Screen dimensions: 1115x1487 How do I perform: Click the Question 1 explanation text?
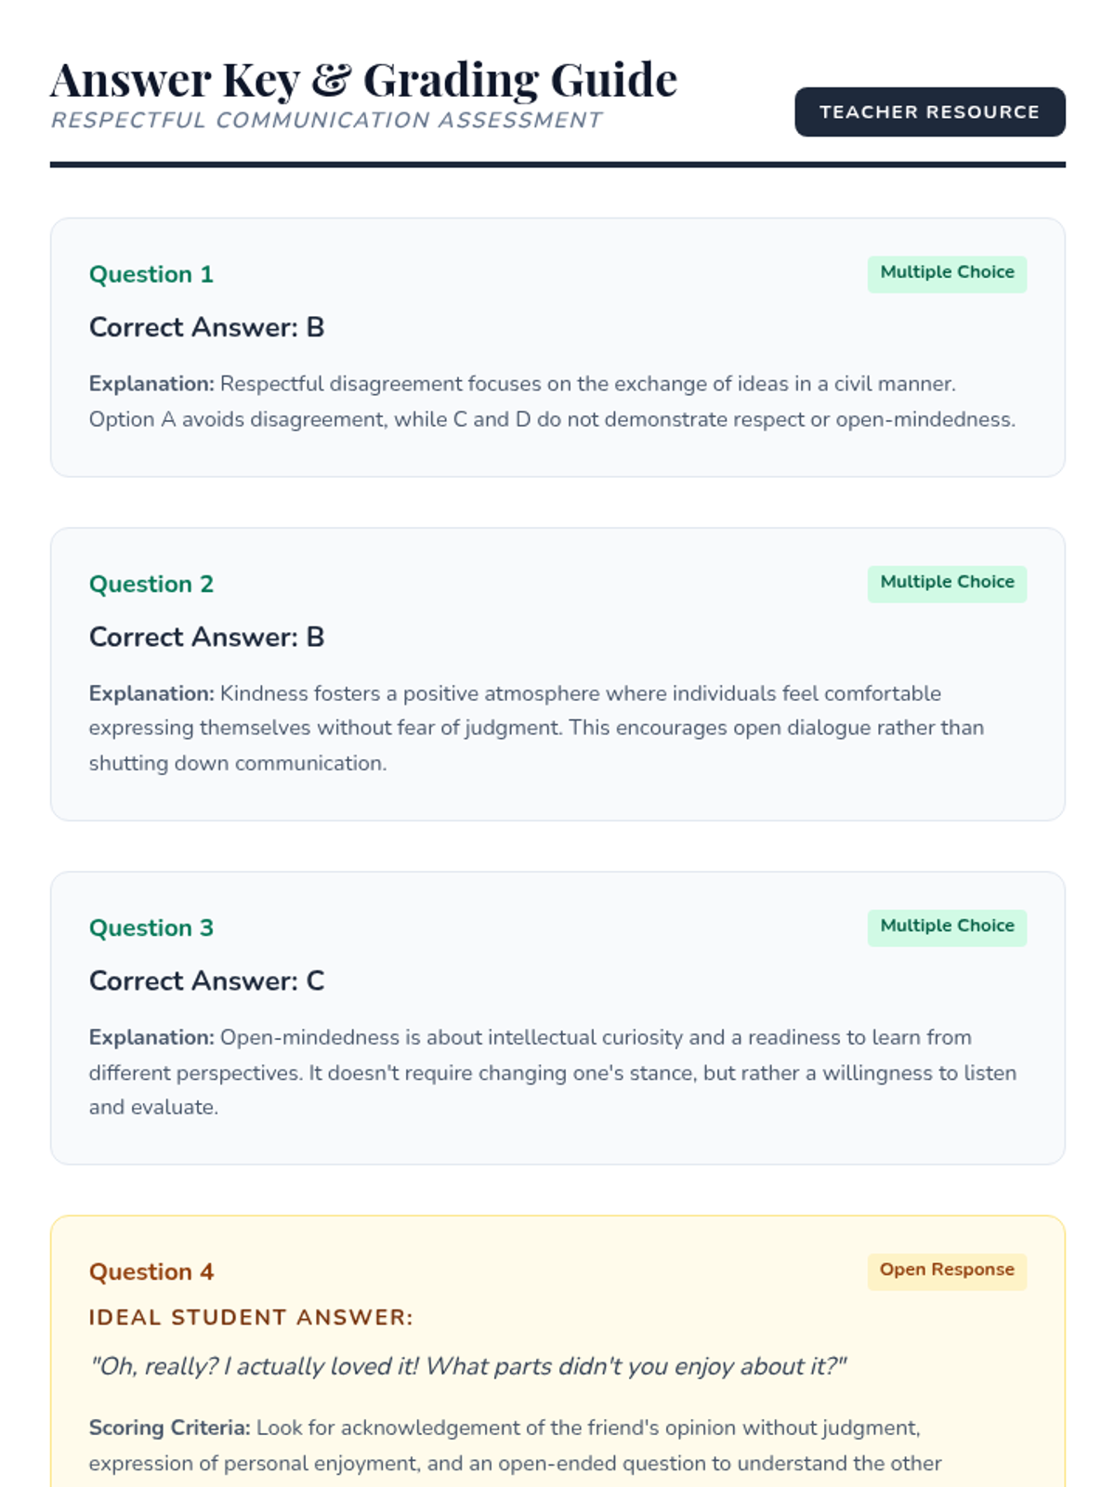tap(552, 401)
